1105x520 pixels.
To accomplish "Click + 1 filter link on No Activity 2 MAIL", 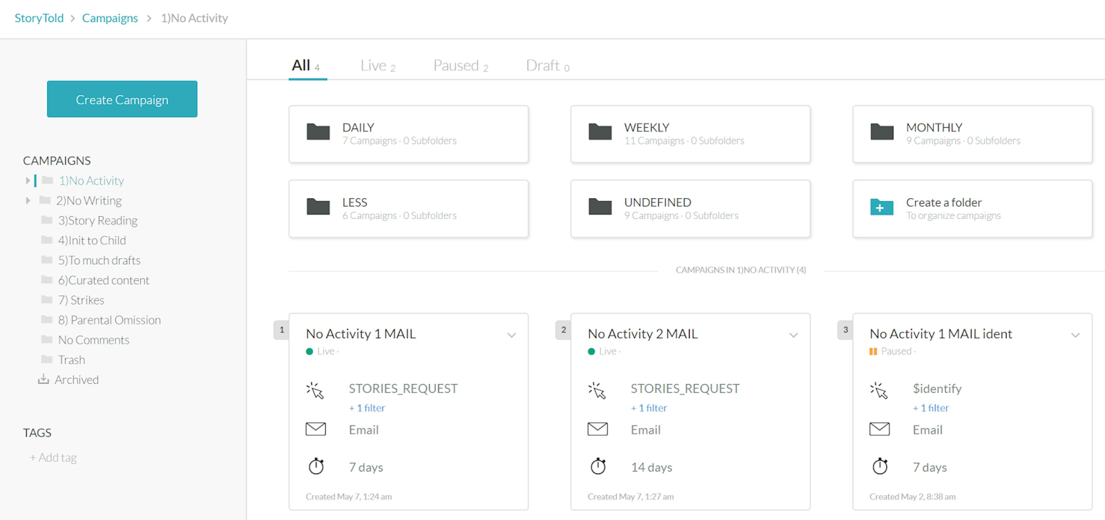I will click(649, 407).
